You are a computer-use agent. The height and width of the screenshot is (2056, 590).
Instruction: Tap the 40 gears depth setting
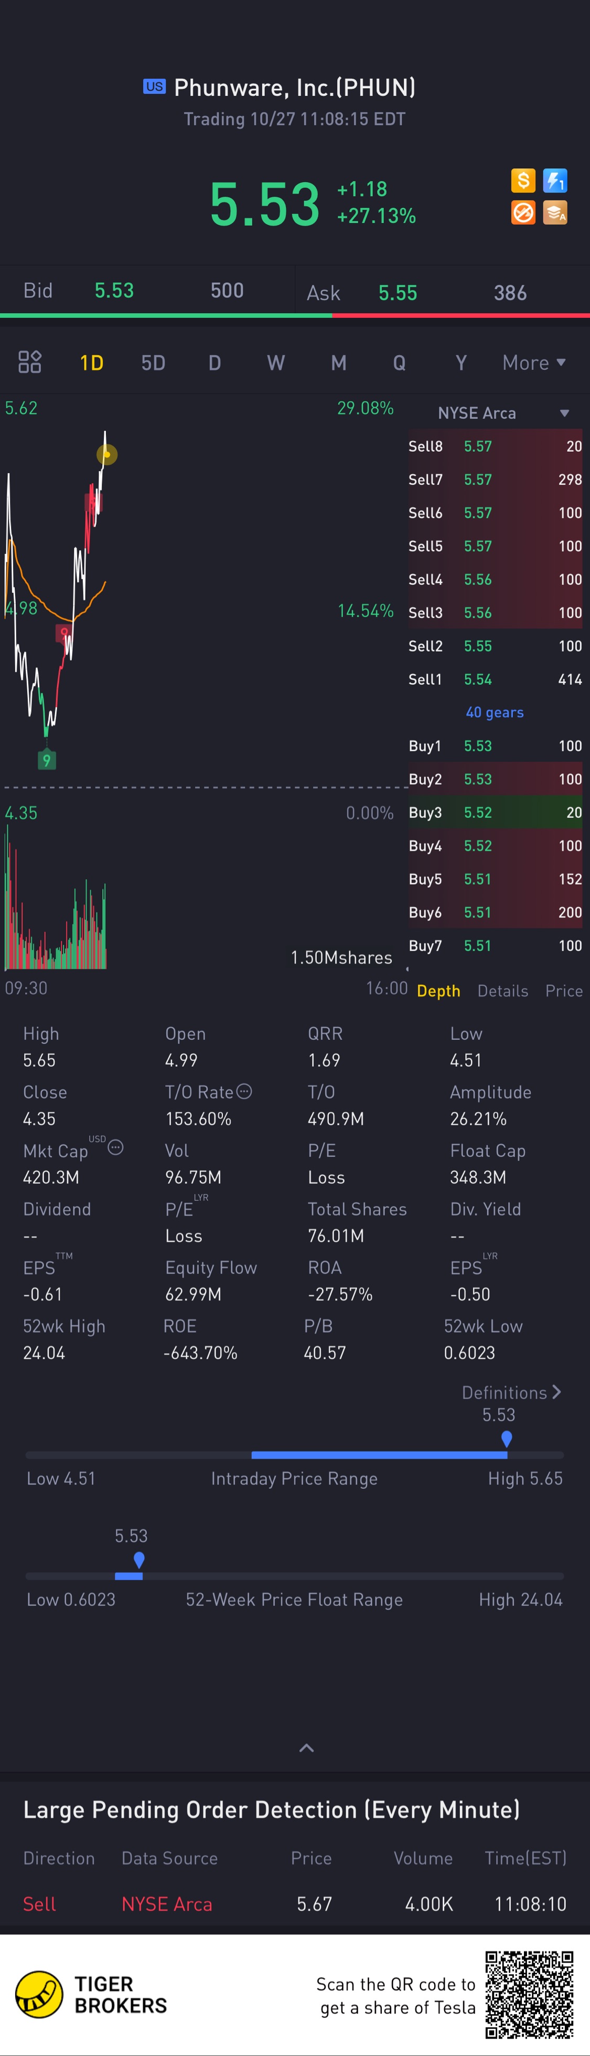point(495,712)
